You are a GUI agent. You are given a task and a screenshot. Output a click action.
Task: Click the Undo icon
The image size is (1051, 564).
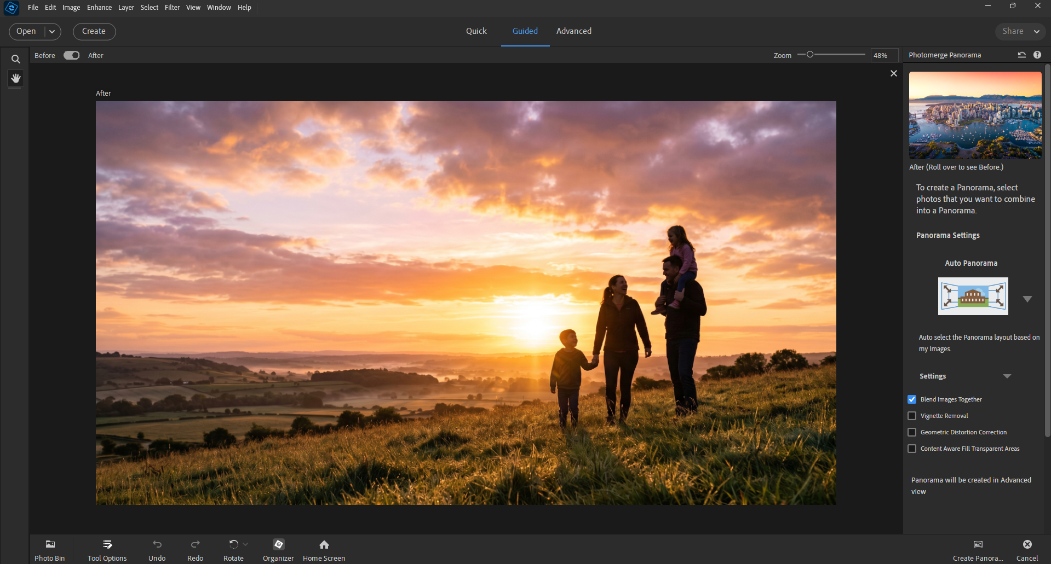coord(157,544)
